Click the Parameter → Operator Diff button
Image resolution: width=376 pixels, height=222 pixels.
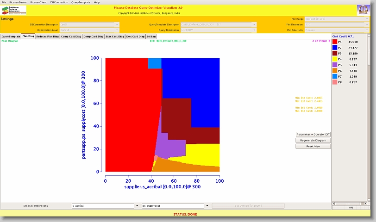313,134
